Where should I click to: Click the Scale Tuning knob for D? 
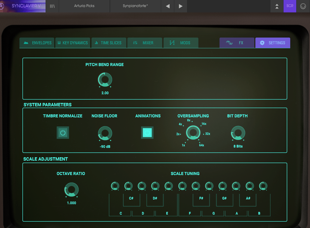tap(142, 186)
